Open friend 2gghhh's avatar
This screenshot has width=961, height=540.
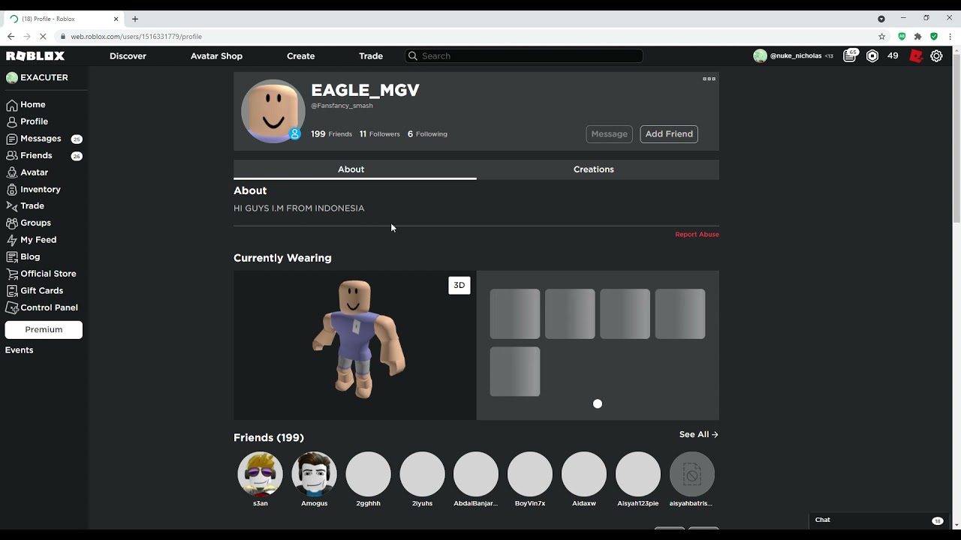369,474
